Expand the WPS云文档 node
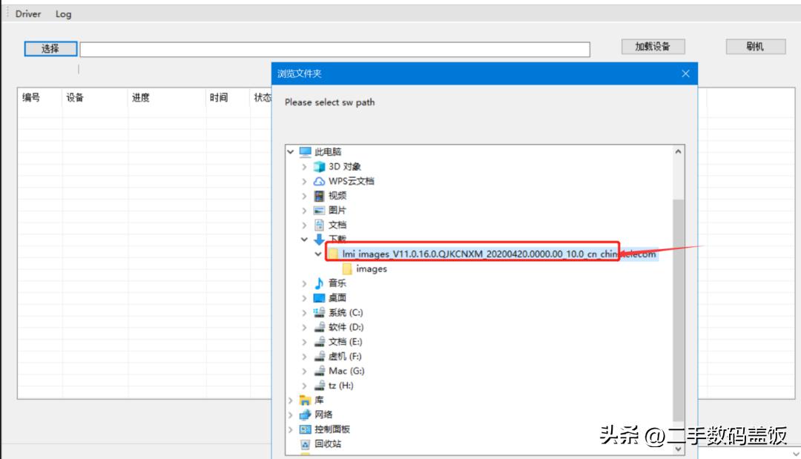 (x=305, y=181)
